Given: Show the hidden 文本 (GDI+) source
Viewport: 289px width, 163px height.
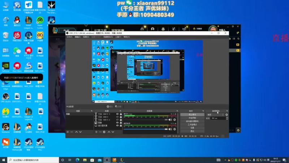Looking at the screenshot, I should point(117,117).
